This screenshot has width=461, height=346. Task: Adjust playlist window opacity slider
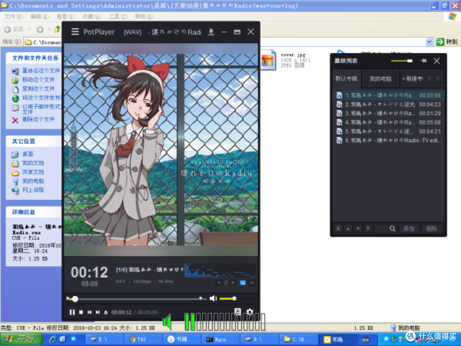(x=402, y=61)
